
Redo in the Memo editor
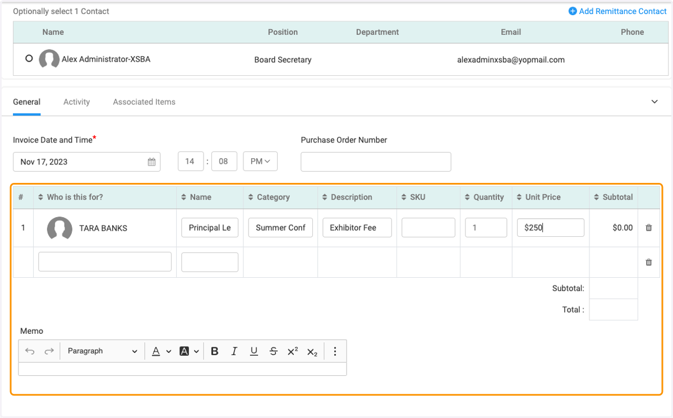[49, 351]
